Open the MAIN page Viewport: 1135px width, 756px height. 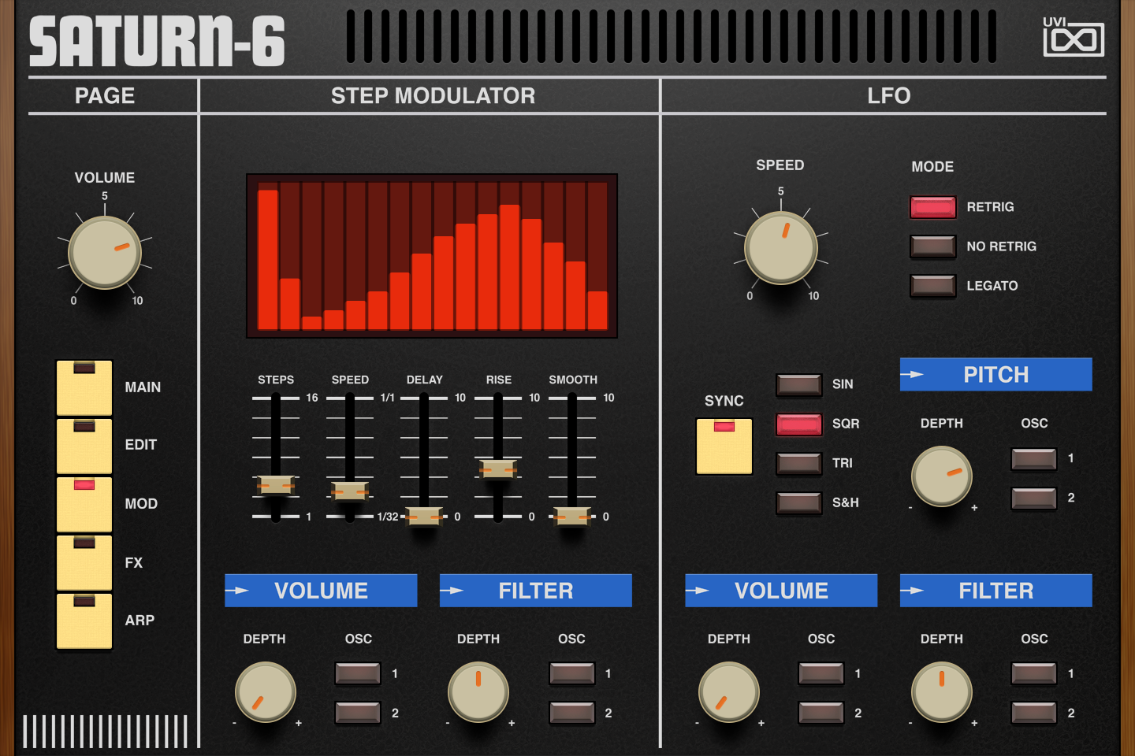point(84,387)
